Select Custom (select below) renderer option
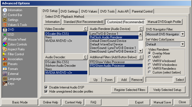This screenshot has height=107, width=192. [x=150, y=72]
